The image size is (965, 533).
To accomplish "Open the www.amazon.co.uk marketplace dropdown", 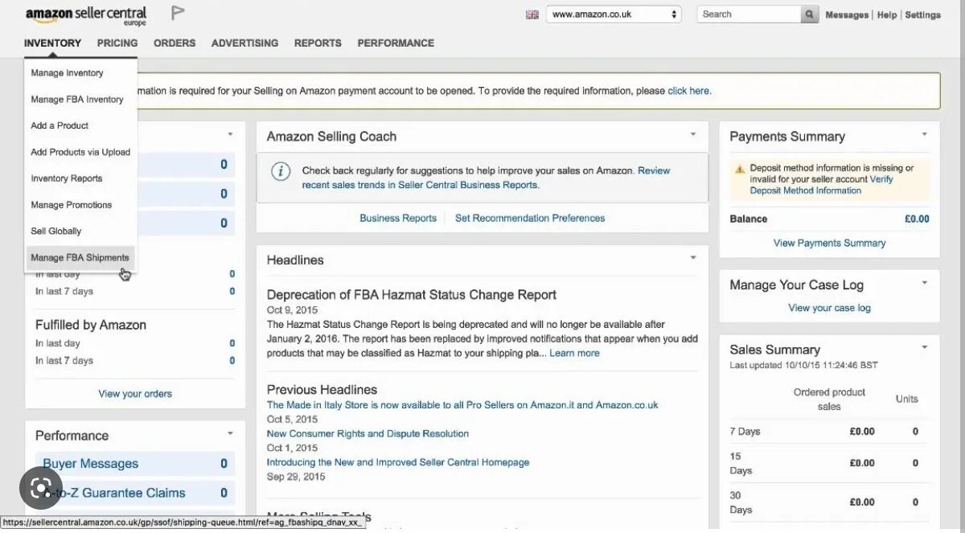I will [614, 14].
